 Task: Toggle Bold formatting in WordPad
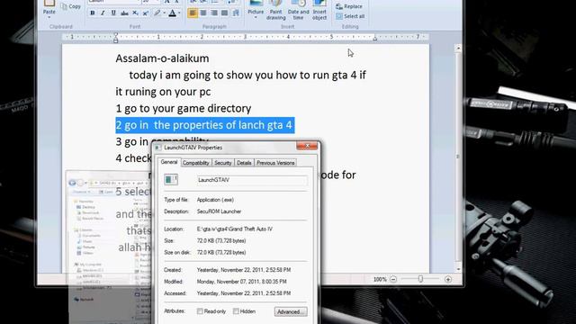pyautogui.click(x=92, y=13)
